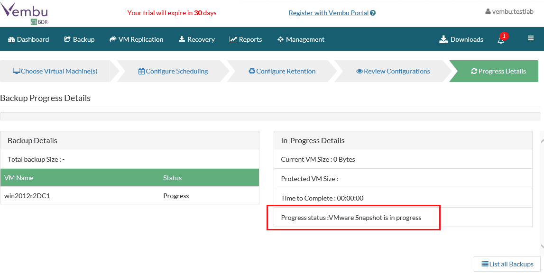Open the Recovery menu
Screen dimensions: 544x274
pyautogui.click(x=197, y=39)
